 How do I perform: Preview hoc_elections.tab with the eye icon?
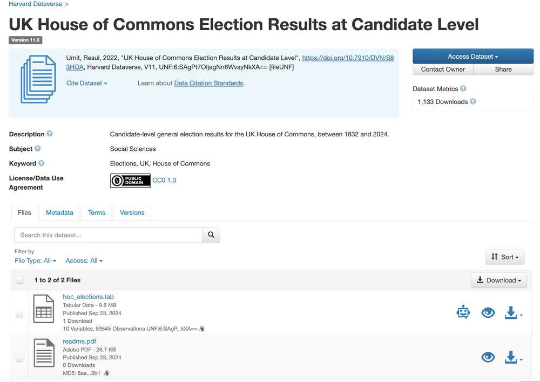click(x=488, y=312)
